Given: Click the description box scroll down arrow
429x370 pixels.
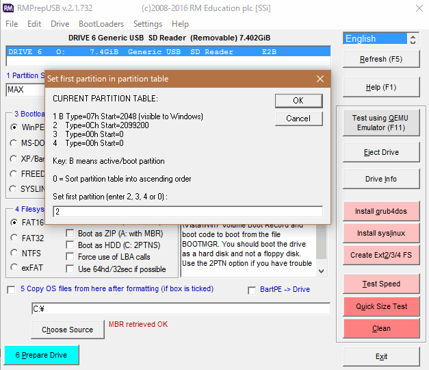Looking at the screenshot, I should tap(321, 271).
